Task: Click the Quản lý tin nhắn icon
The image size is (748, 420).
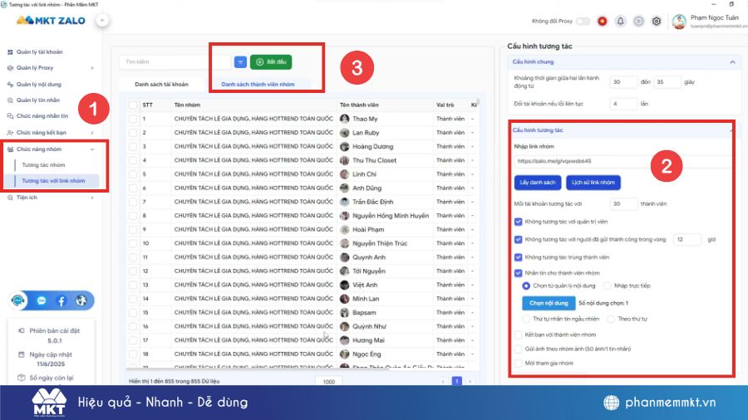Action: coord(10,100)
